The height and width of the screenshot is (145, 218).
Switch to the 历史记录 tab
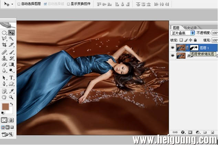[190, 27]
